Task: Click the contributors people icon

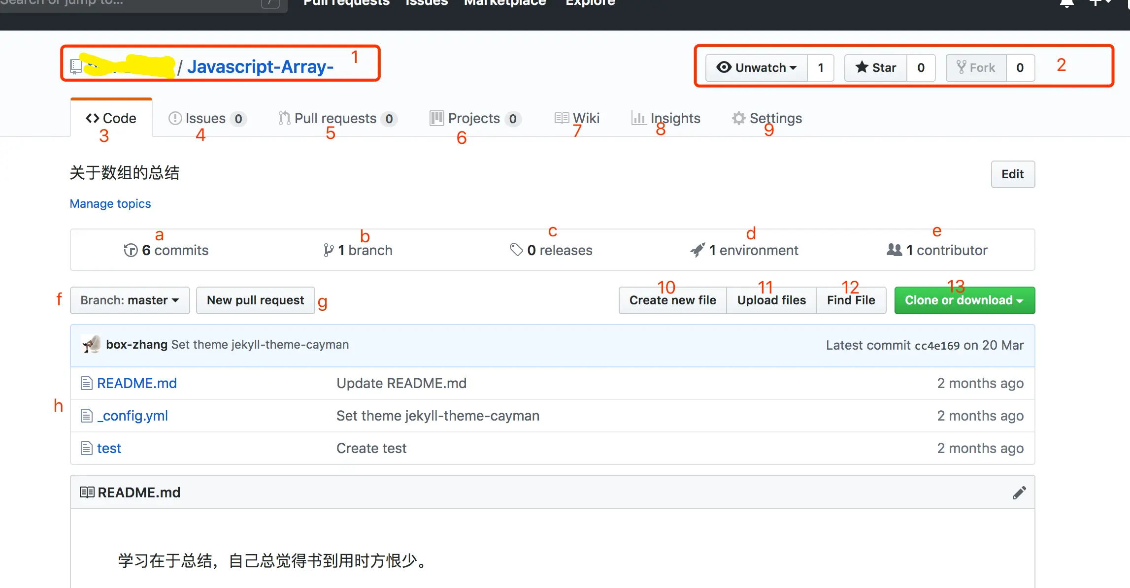Action: pos(894,250)
